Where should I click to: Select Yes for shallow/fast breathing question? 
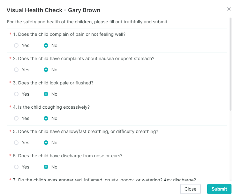pyautogui.click(x=16, y=143)
